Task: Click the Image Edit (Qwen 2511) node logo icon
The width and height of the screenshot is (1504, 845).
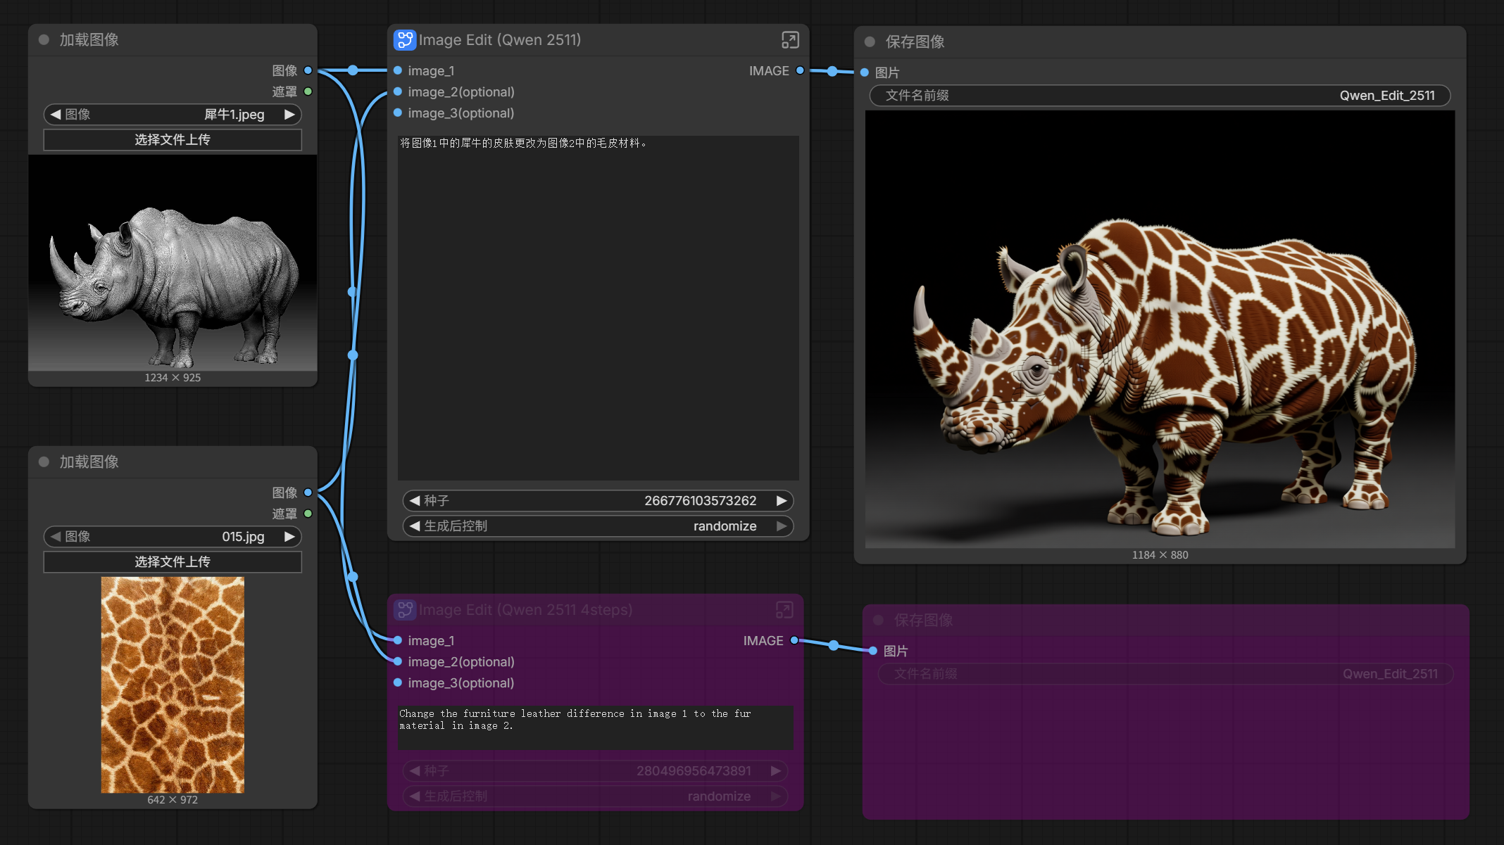Action: (404, 40)
